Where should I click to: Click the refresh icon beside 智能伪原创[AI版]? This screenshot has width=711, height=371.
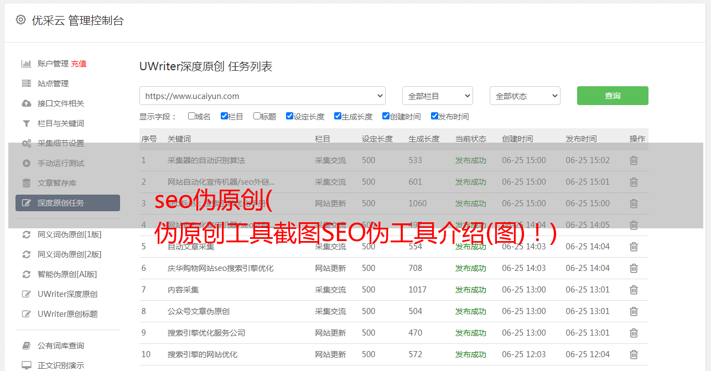coord(26,274)
